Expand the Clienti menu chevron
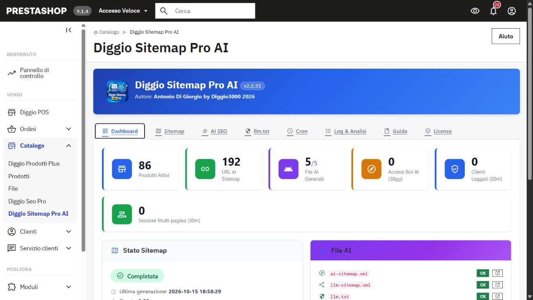Image resolution: width=533 pixels, height=300 pixels. click(69, 232)
